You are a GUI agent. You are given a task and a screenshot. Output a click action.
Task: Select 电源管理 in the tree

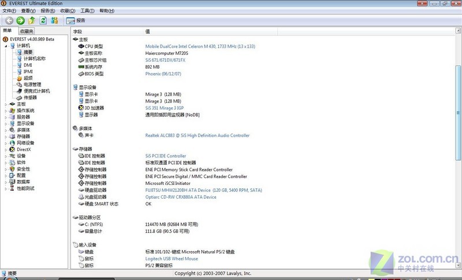point(32,84)
